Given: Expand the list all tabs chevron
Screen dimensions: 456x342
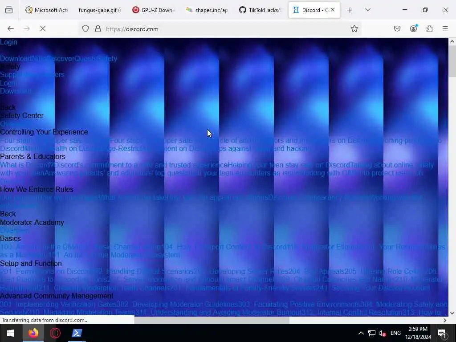Looking at the screenshot, I should click(x=368, y=10).
